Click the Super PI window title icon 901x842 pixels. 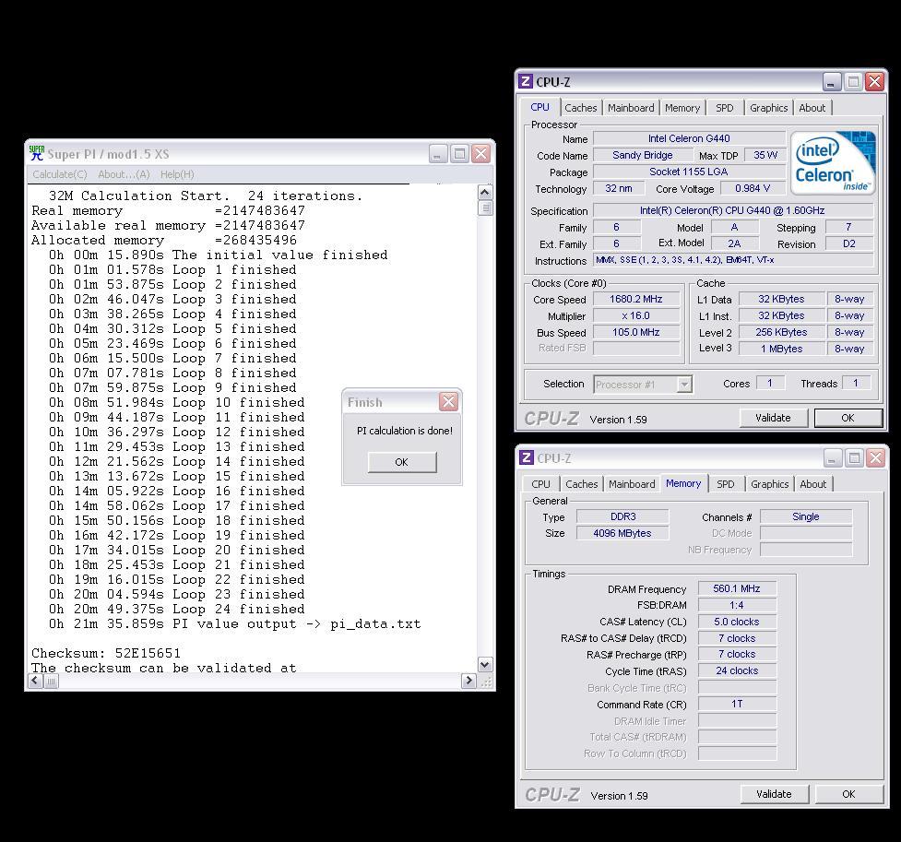click(x=37, y=153)
